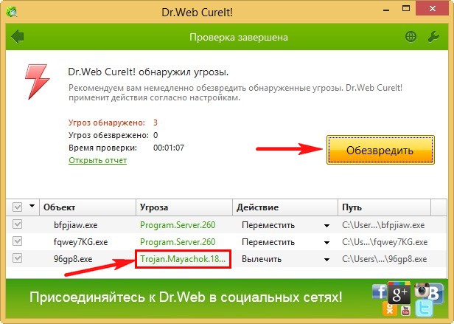Close the Dr.Web CureIt! window
454x324 pixels.
[x=433, y=9]
